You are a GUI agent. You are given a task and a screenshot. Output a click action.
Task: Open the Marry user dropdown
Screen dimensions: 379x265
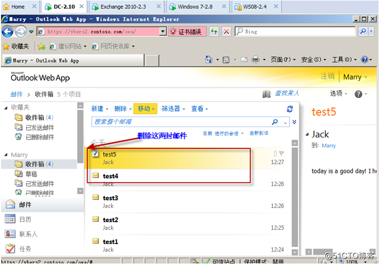[356, 77]
